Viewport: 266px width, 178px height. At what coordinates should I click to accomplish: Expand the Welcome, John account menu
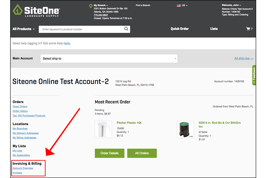coord(231,5)
